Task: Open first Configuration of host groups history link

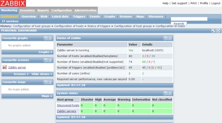Action: click(31, 26)
